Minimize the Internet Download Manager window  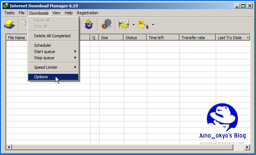(237, 6)
